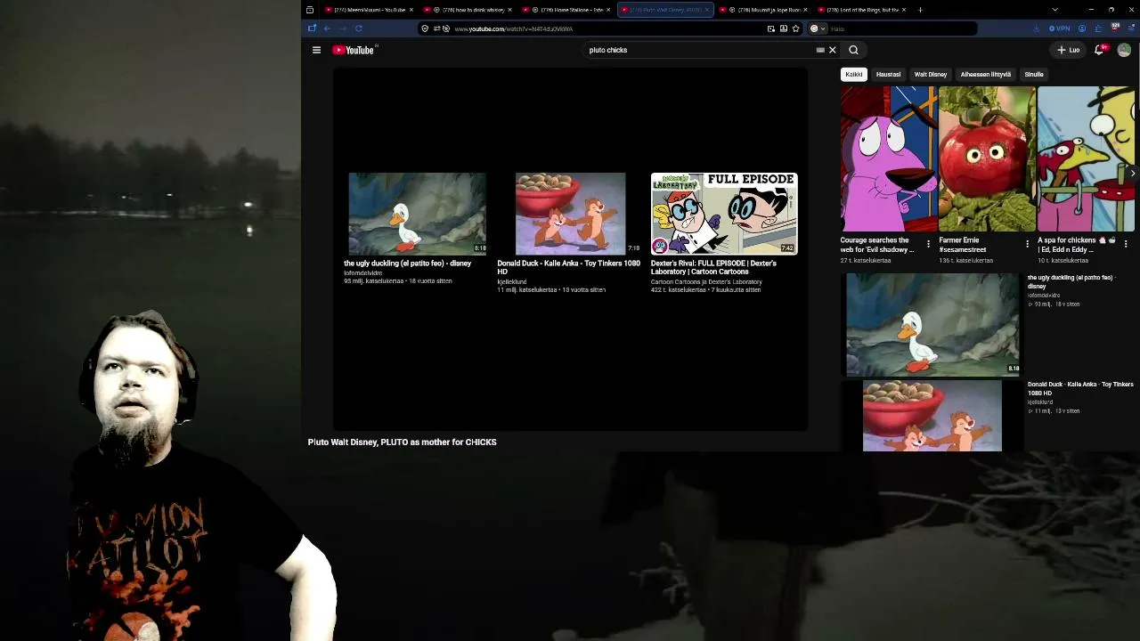The height and width of the screenshot is (641, 1140).
Task: Play Dexter's Rival full episode suggestion
Action: pyautogui.click(x=724, y=214)
